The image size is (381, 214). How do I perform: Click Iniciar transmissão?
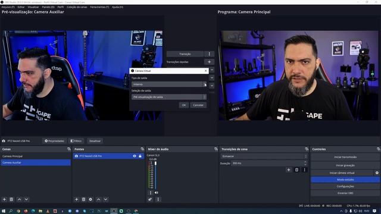[345, 157]
